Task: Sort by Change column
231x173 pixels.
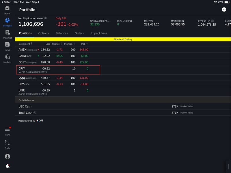Action: tap(57, 44)
